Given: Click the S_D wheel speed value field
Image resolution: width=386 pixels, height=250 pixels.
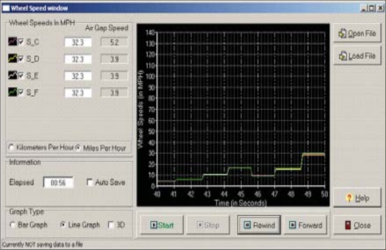Looking at the screenshot, I should coord(78,59).
